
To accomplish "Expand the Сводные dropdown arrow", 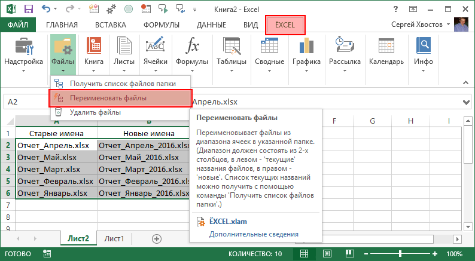I will [269, 71].
